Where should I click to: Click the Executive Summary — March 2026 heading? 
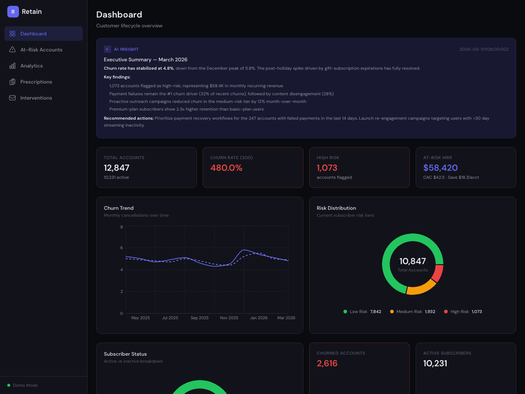(x=145, y=59)
